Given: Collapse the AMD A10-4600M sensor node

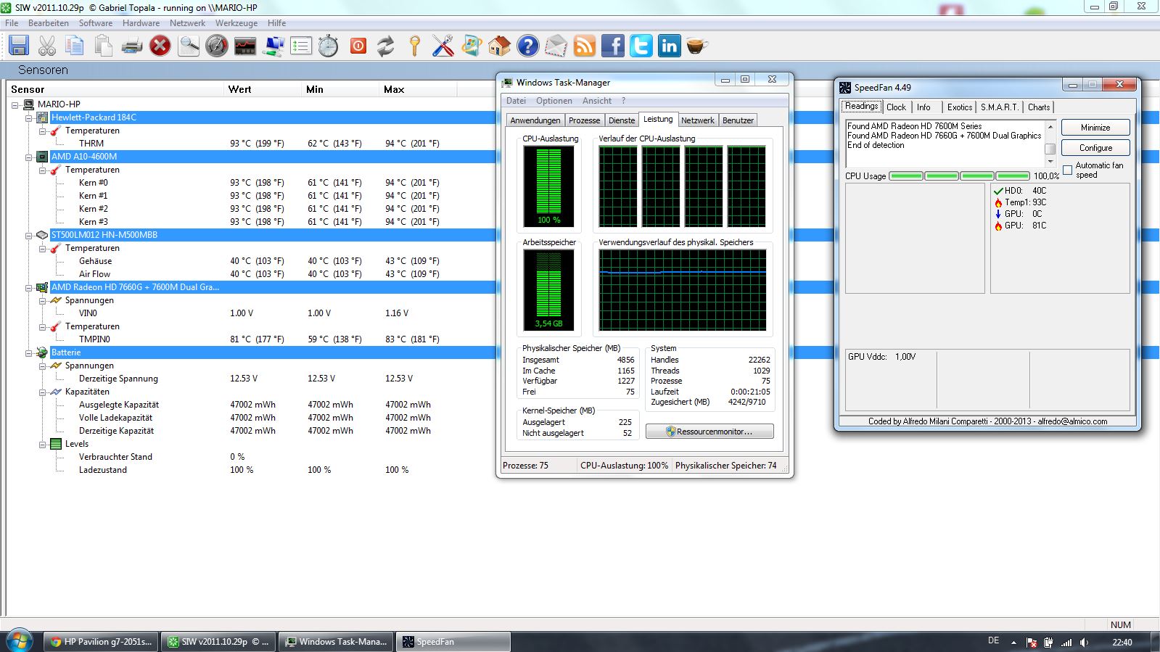Looking at the screenshot, I should click(x=28, y=157).
